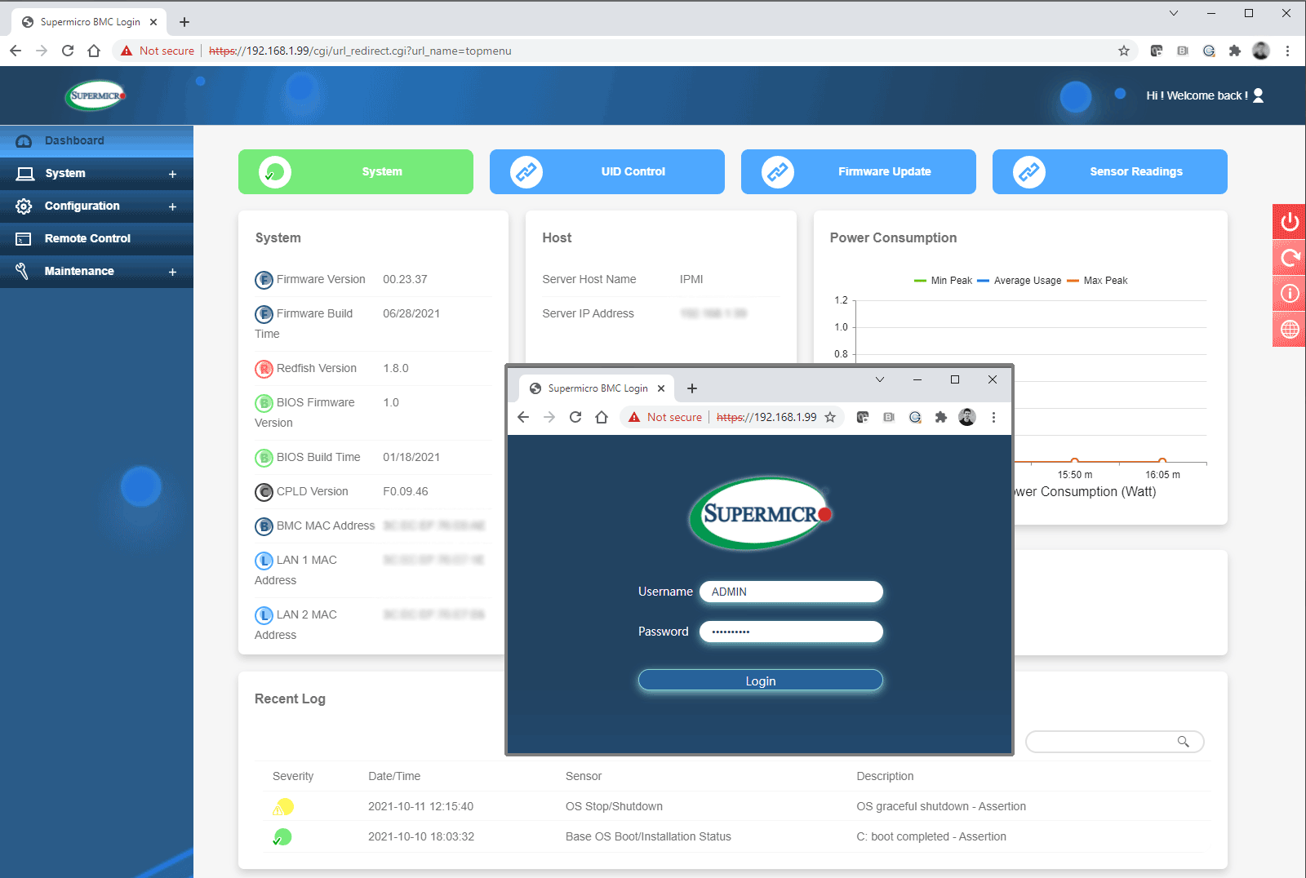The height and width of the screenshot is (878, 1306).
Task: Click the user profile icon near Welcome back
Action: [1258, 95]
